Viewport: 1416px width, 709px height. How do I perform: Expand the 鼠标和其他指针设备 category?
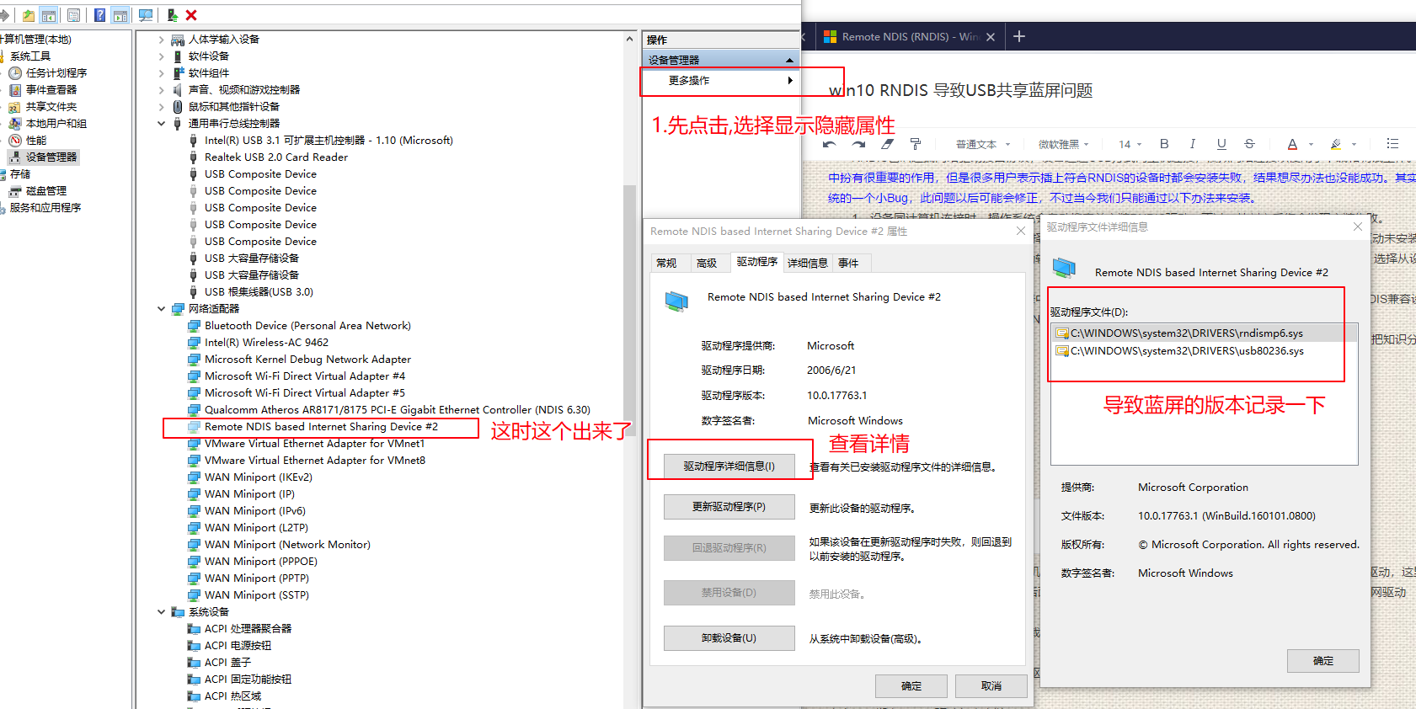[161, 107]
